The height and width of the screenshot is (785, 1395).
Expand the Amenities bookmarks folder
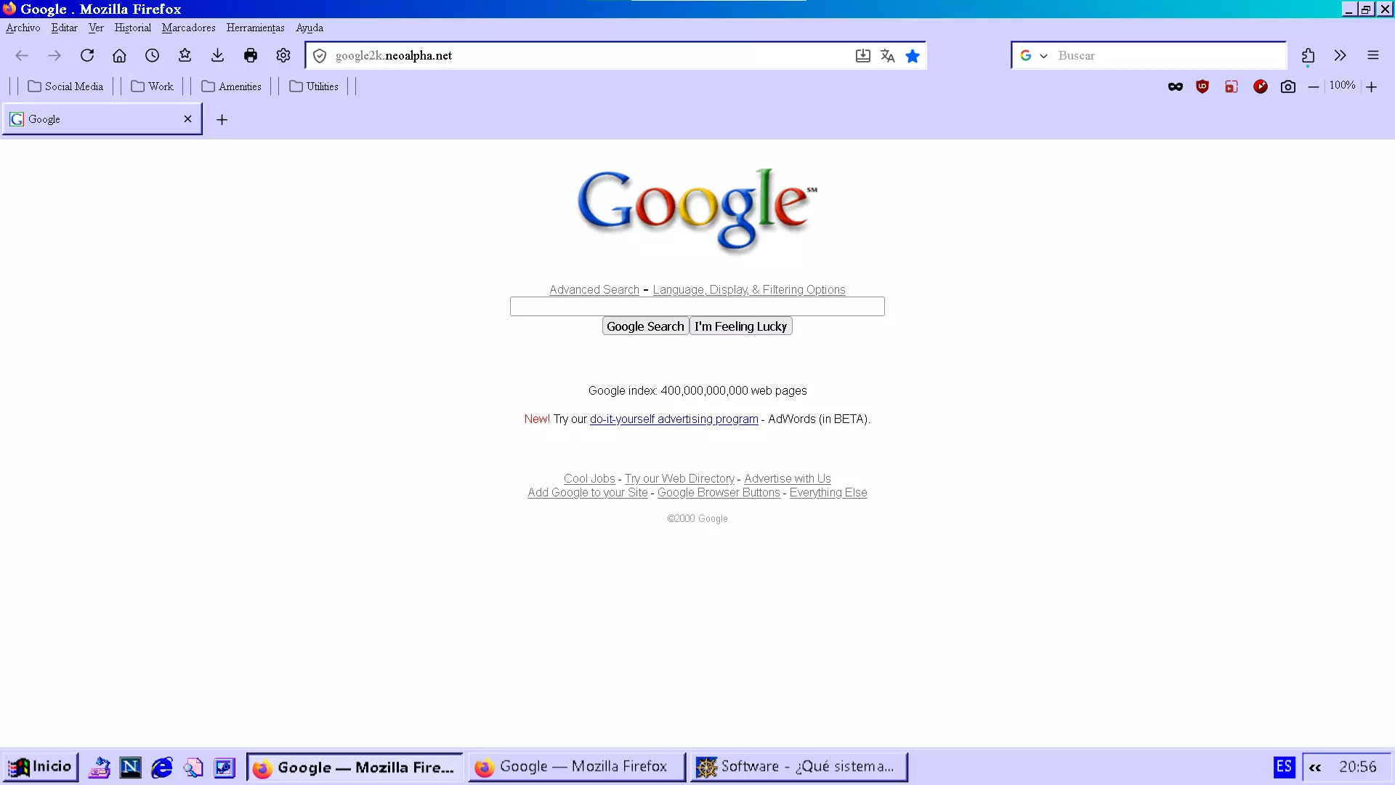click(231, 86)
